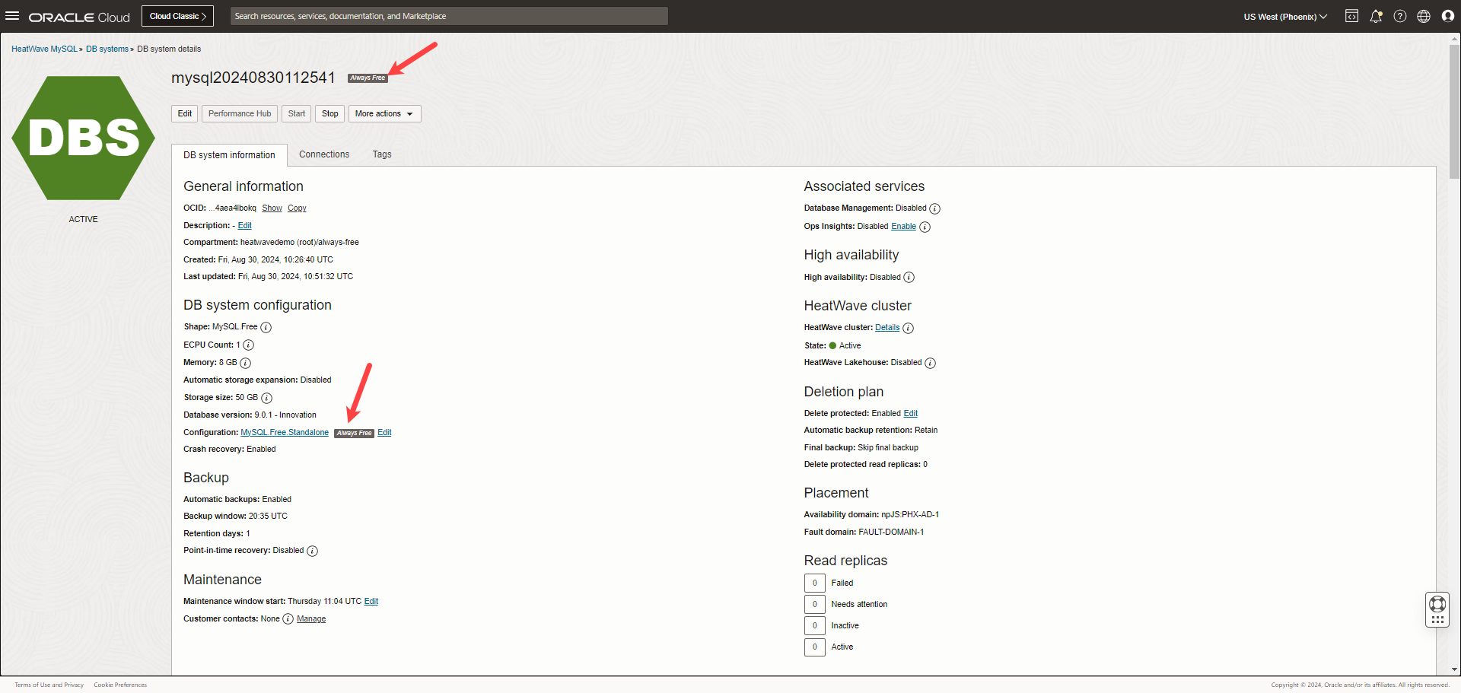This screenshot has width=1461, height=693.
Task: Click the language globe icon
Action: click(1424, 16)
